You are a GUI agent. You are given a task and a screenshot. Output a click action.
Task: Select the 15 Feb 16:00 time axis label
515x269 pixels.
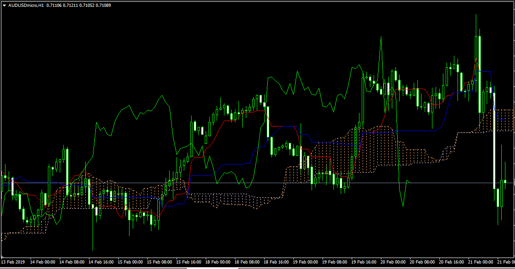coord(188,262)
